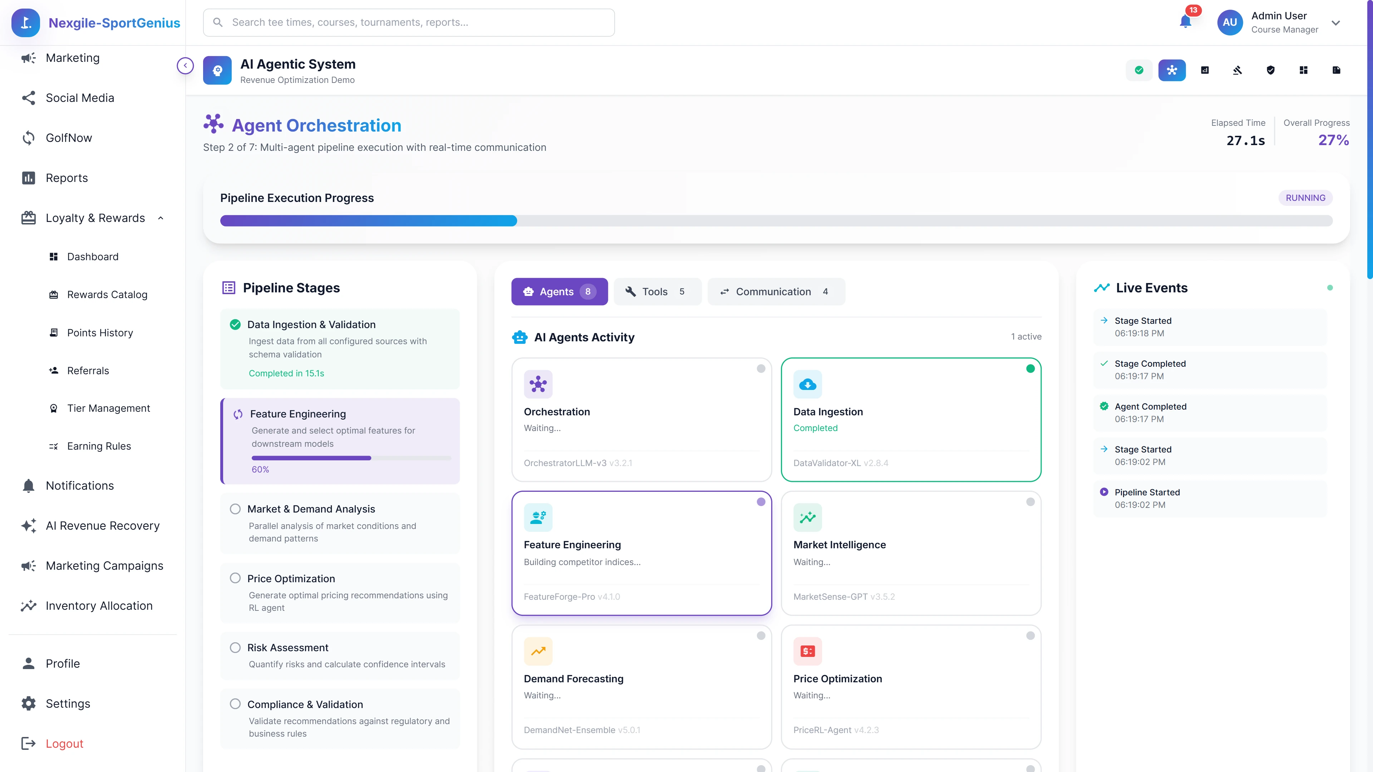Open the bar chart analysis step icon
1373x772 pixels.
(x=1205, y=70)
